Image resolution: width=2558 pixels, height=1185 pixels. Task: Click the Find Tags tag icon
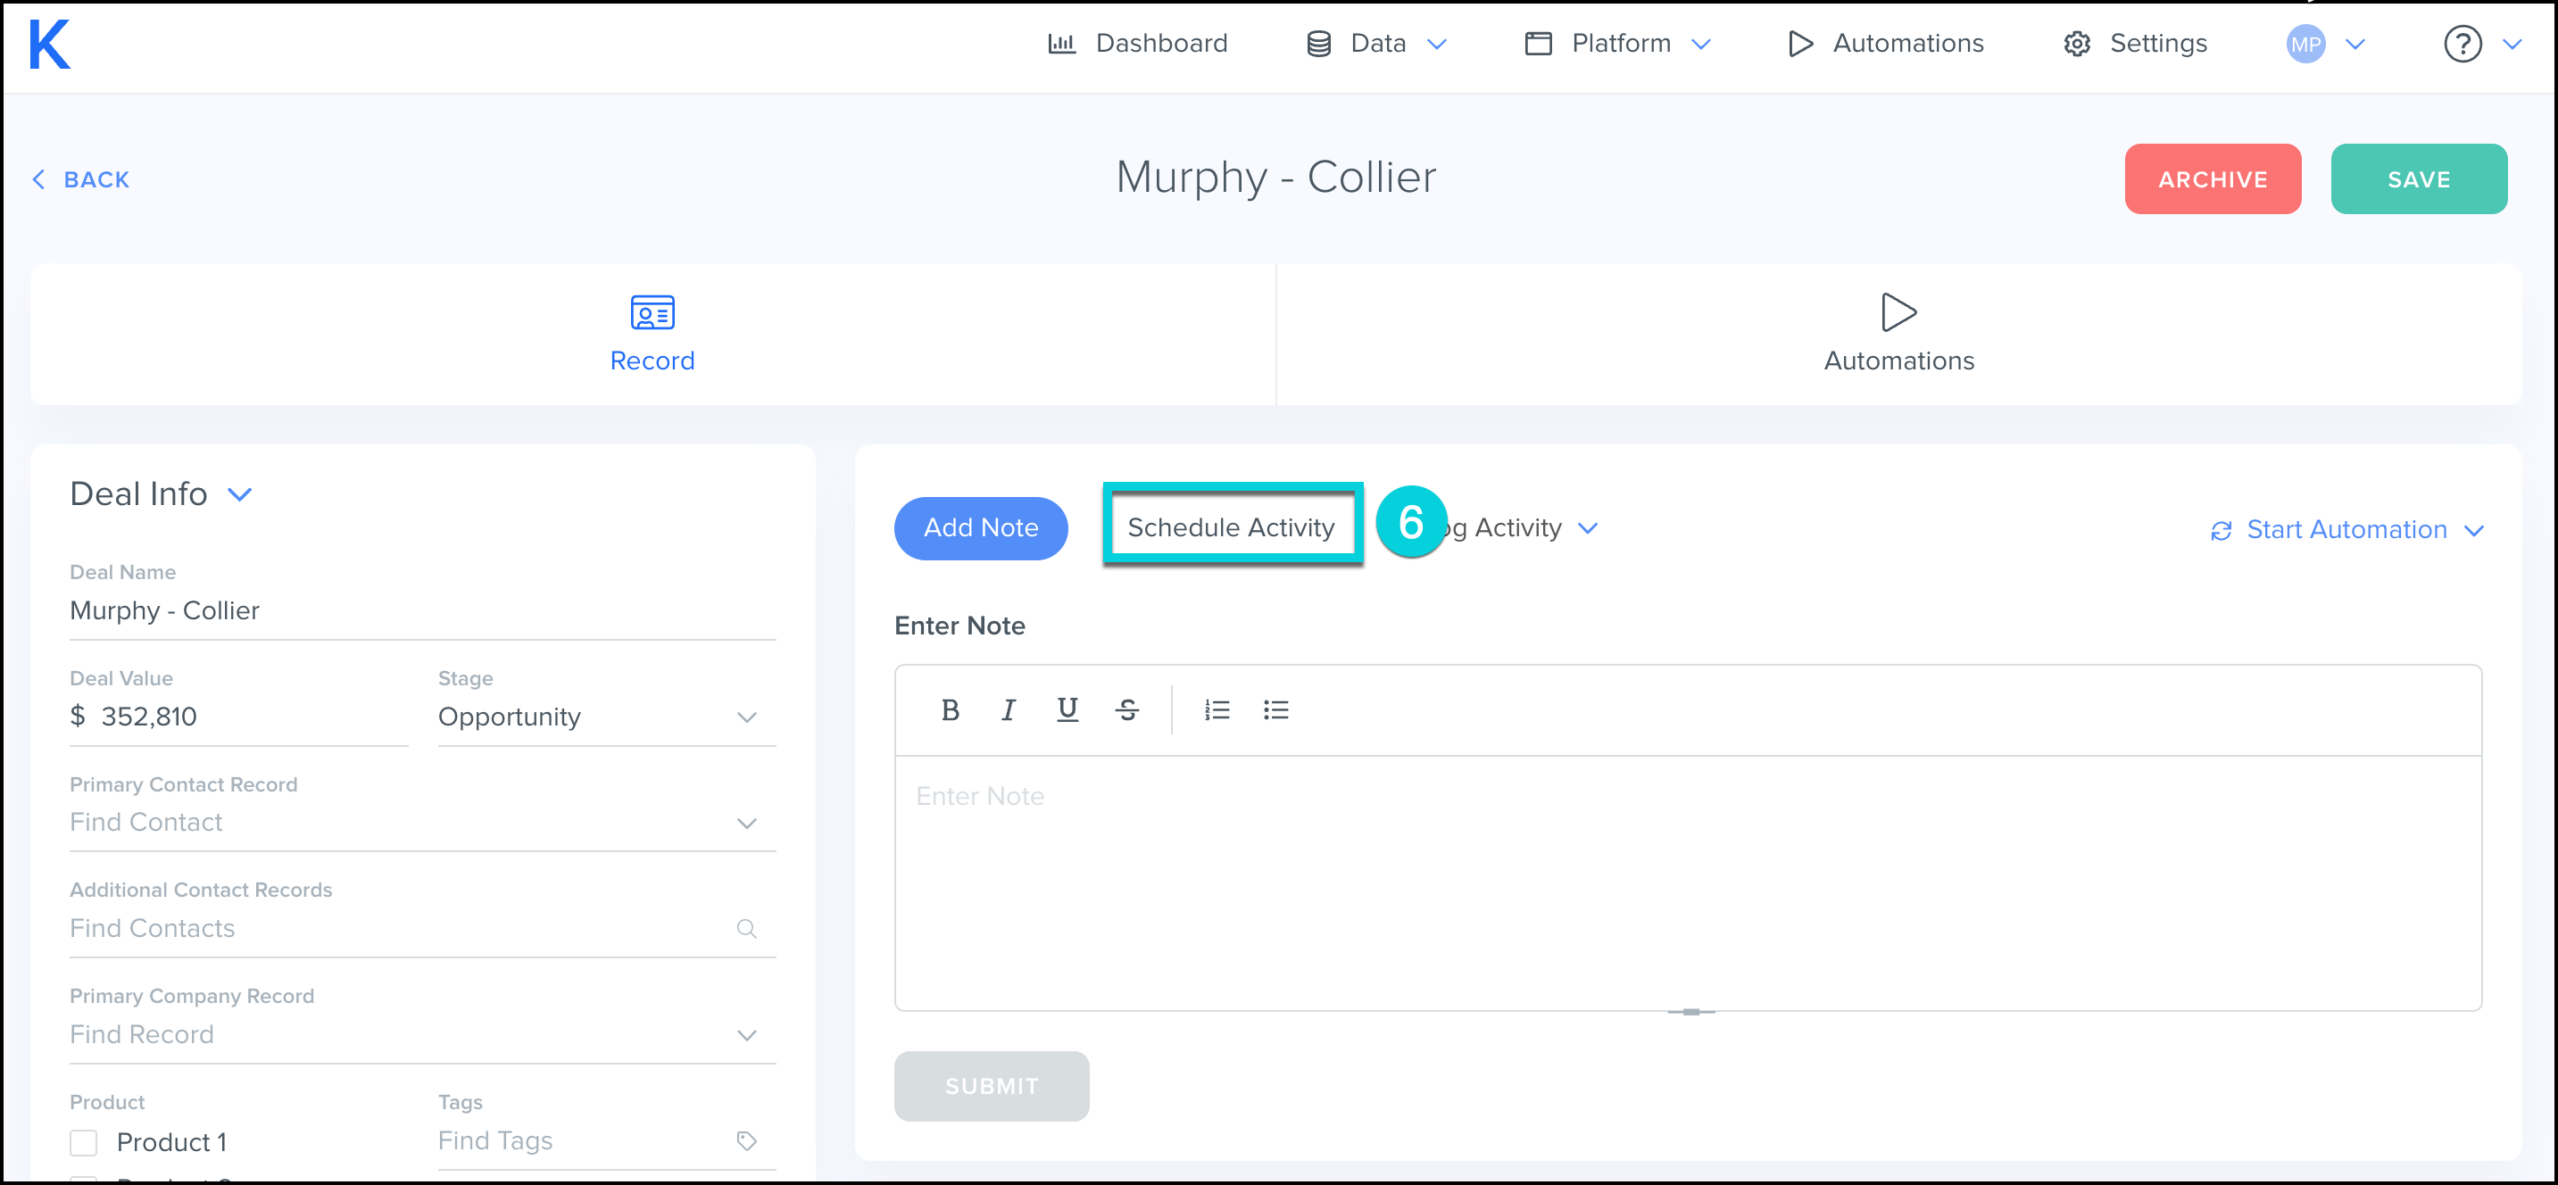click(747, 1140)
